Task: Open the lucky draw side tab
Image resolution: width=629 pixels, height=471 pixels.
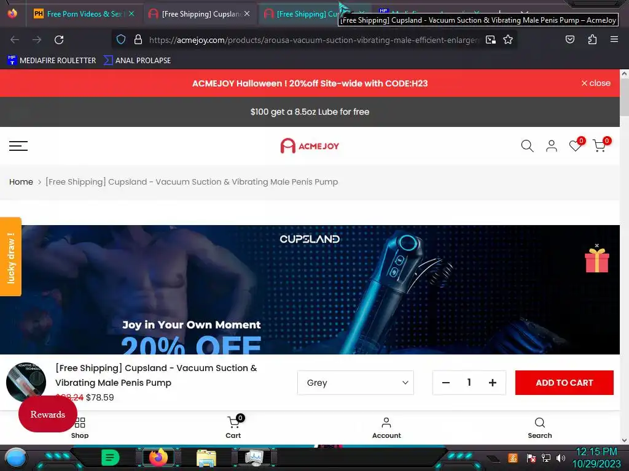Action: [11, 257]
